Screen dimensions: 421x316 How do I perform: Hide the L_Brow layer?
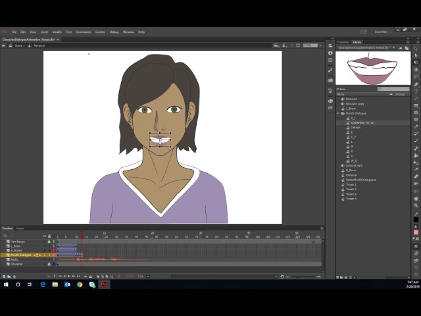45,246
